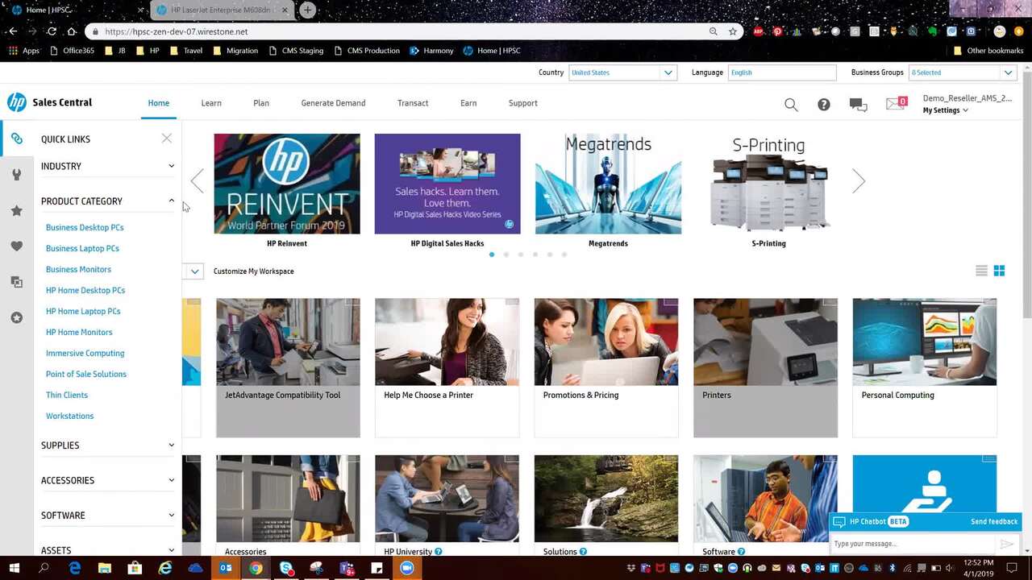Open Workstations link
The image size is (1032, 580).
69,416
